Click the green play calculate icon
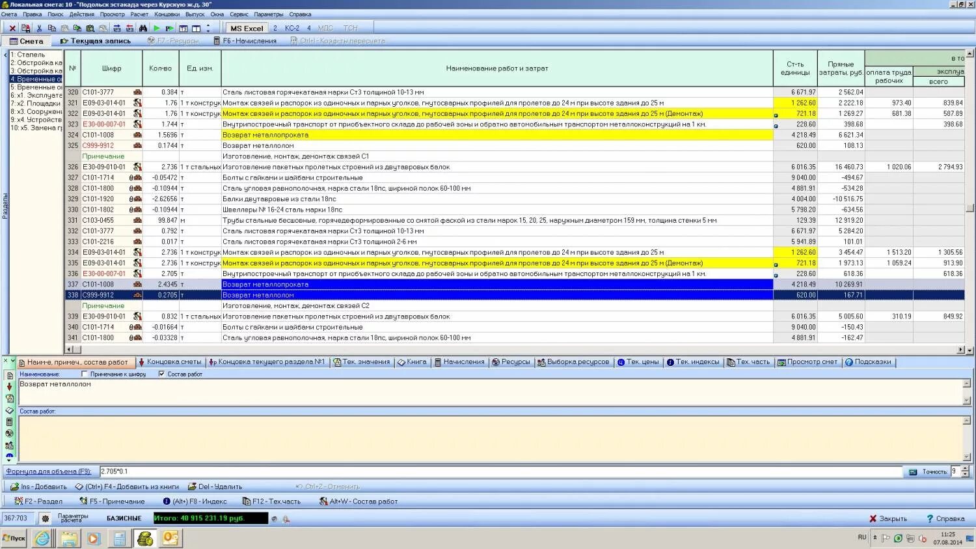Viewport: 976px width, 549px height. 156,29
